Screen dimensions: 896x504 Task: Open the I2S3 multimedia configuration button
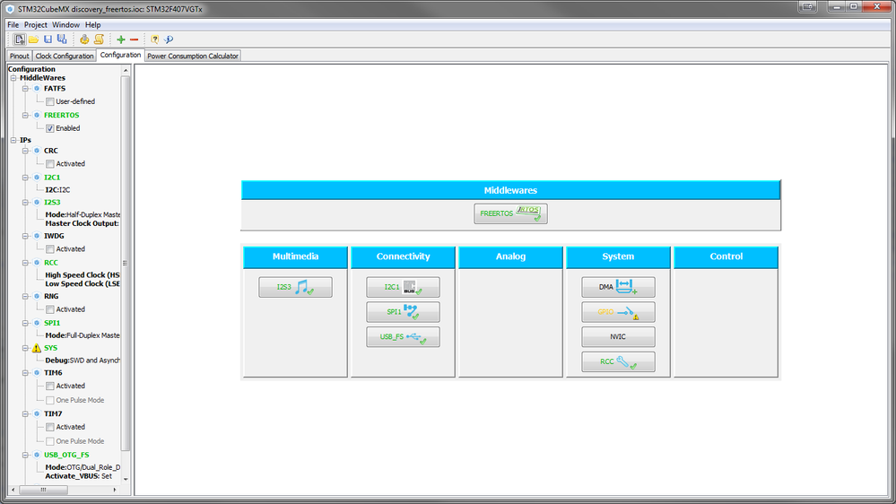click(295, 287)
